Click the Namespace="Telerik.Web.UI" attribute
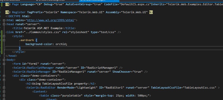Image resolution: width=223 pixels, height=100 pixels. (82, 12)
